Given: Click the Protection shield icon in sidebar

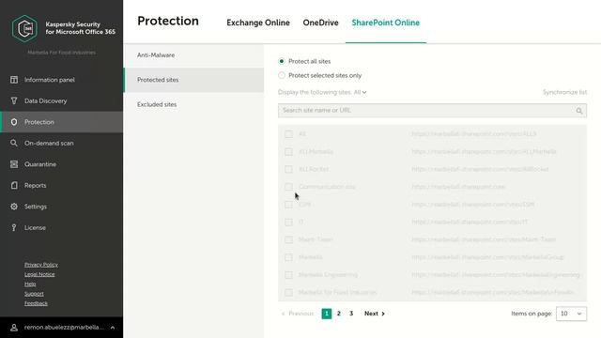Looking at the screenshot, I should pos(14,122).
